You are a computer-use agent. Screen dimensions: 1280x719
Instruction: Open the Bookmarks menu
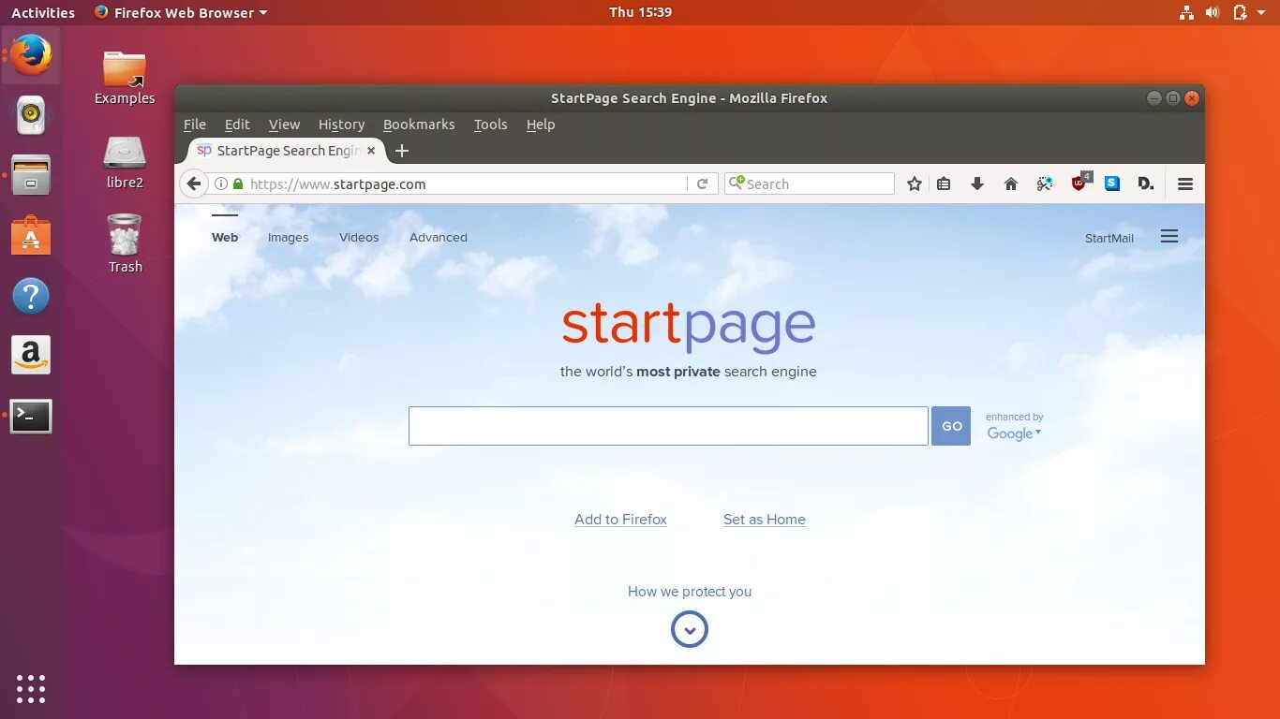pos(419,125)
